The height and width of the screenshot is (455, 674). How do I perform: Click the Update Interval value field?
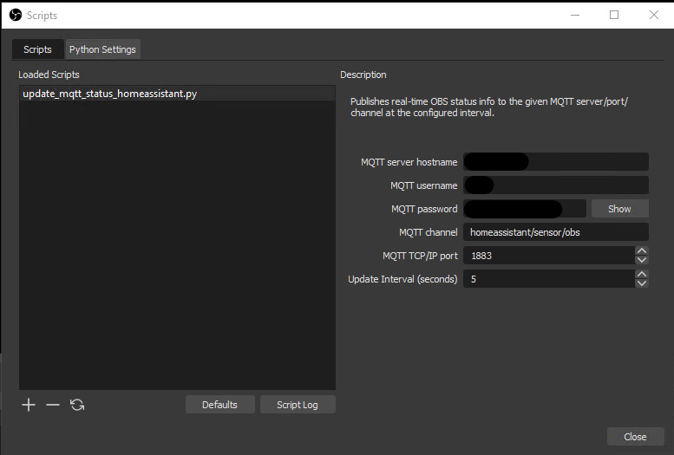click(x=549, y=279)
